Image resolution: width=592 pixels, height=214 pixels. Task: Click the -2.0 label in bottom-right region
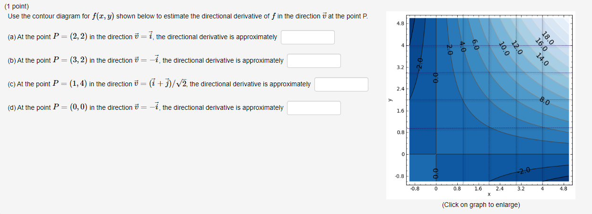pos(526,170)
